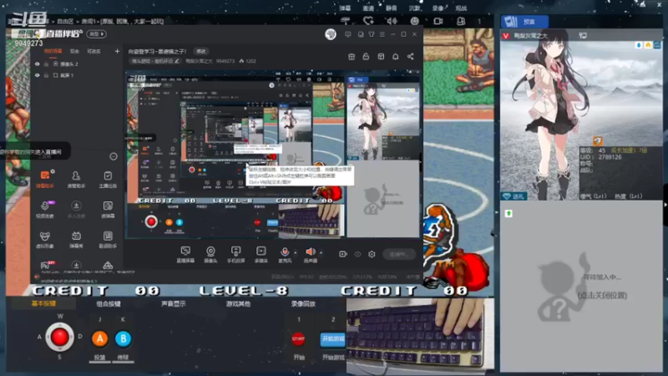668x376 pixels.
Task: Click the video camera icon in the lobby toolbar
Action: (438, 20)
